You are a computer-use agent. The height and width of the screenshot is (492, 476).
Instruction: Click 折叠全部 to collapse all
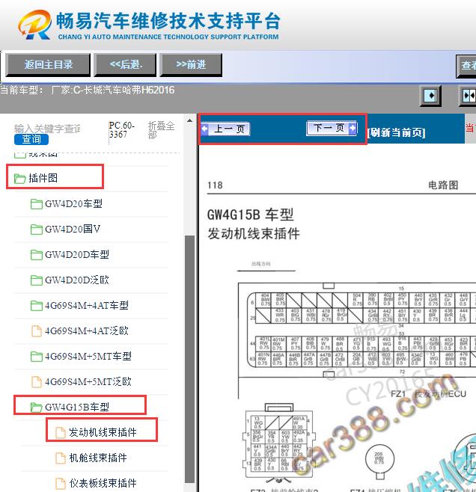(161, 130)
